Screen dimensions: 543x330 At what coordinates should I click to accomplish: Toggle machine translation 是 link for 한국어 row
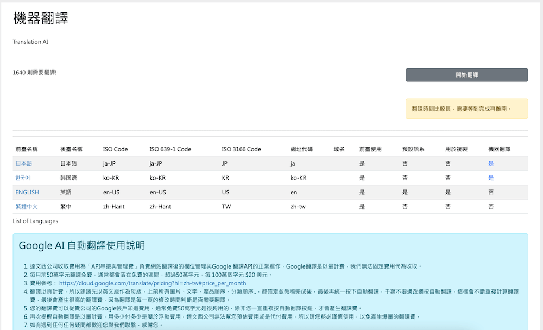tap(491, 177)
